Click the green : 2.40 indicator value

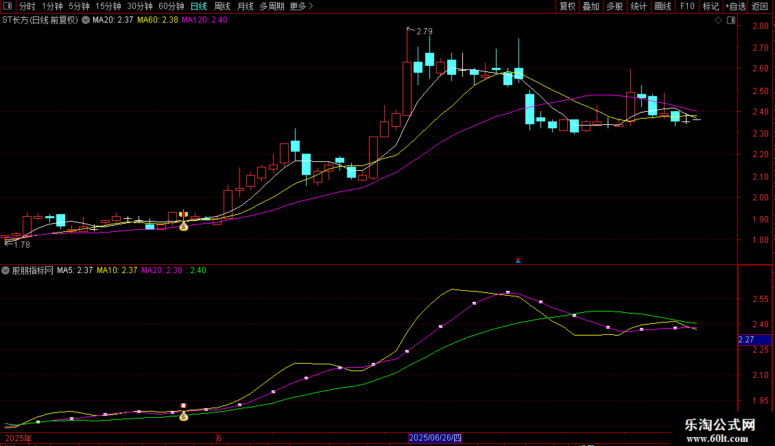click(x=196, y=270)
